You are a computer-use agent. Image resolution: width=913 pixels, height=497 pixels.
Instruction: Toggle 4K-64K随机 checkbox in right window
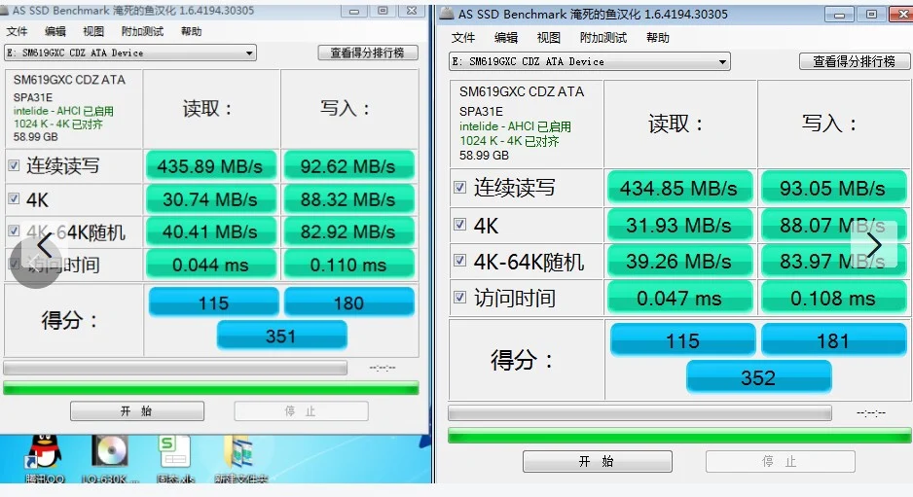(460, 260)
